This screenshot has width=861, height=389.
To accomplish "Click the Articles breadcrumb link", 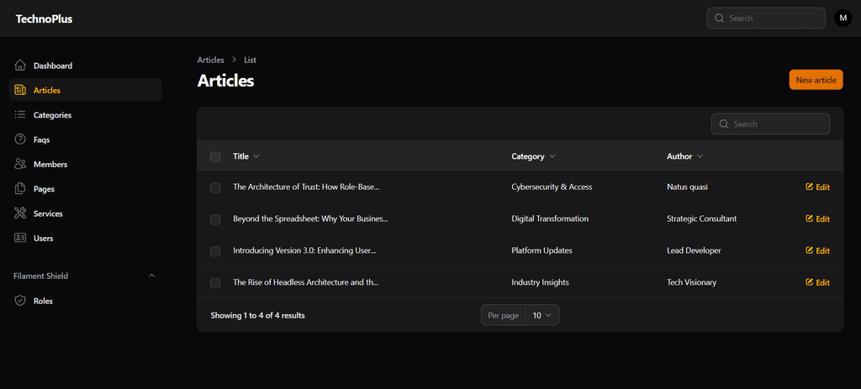I will pyautogui.click(x=211, y=60).
